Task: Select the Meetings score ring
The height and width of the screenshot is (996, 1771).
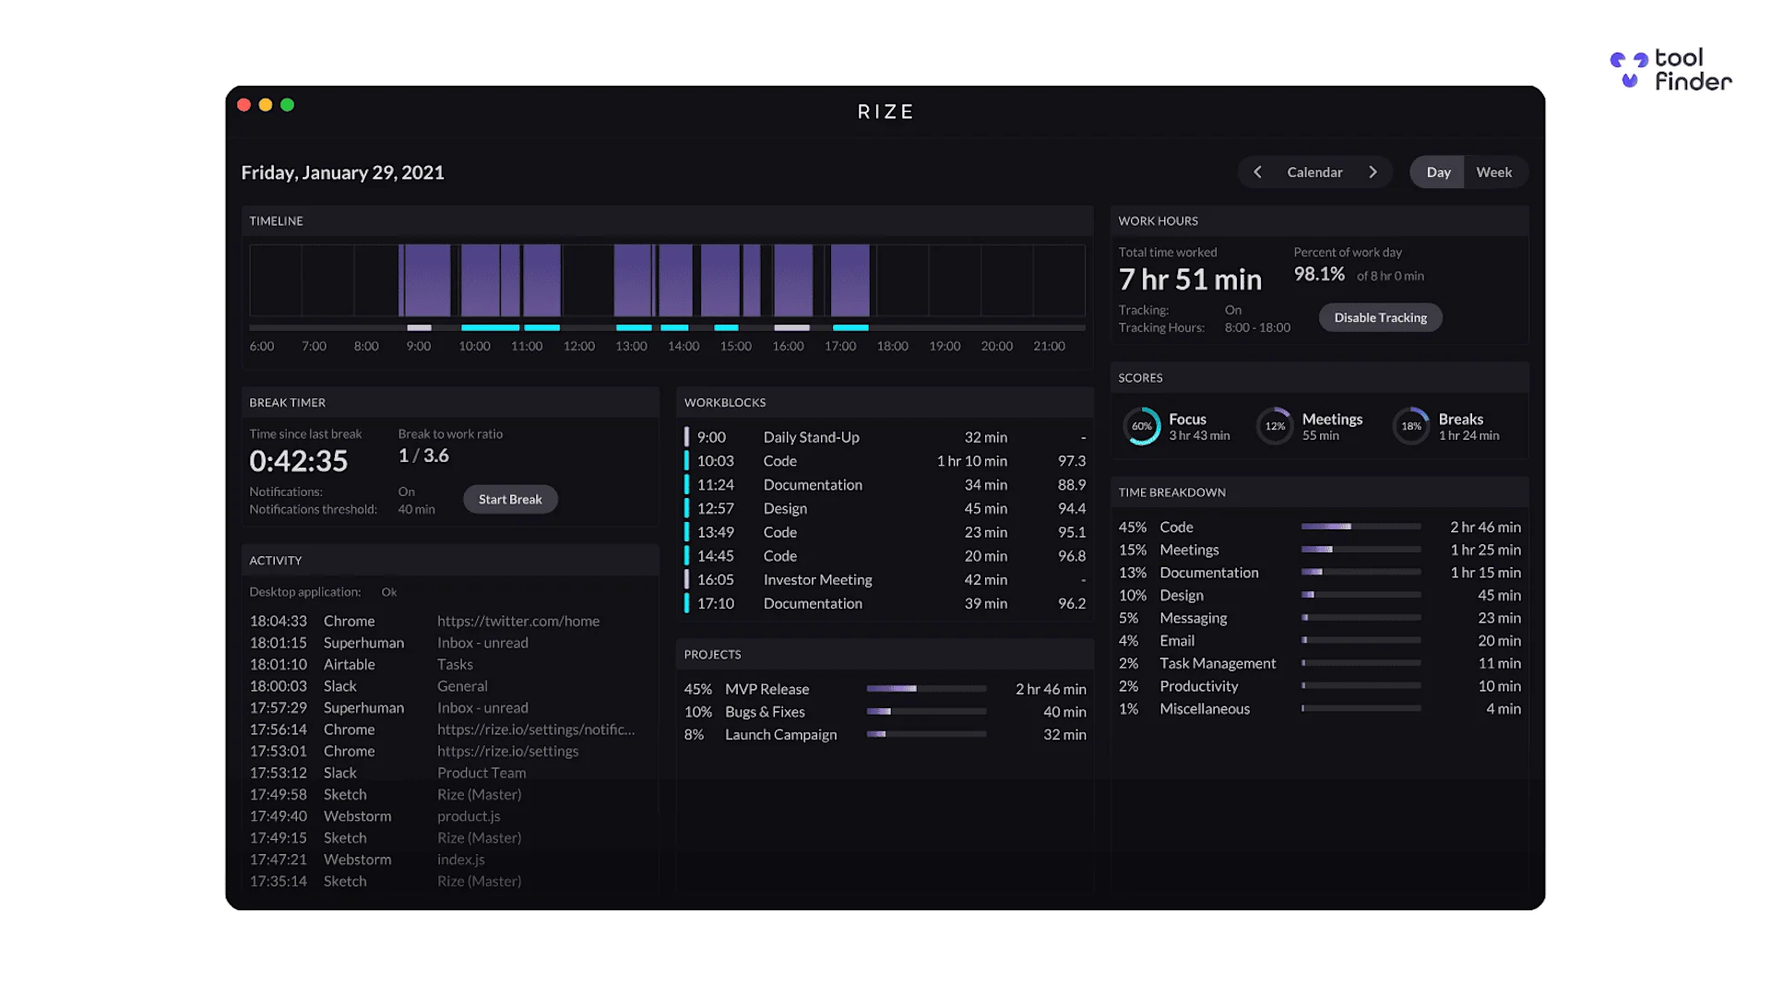Action: click(1275, 426)
